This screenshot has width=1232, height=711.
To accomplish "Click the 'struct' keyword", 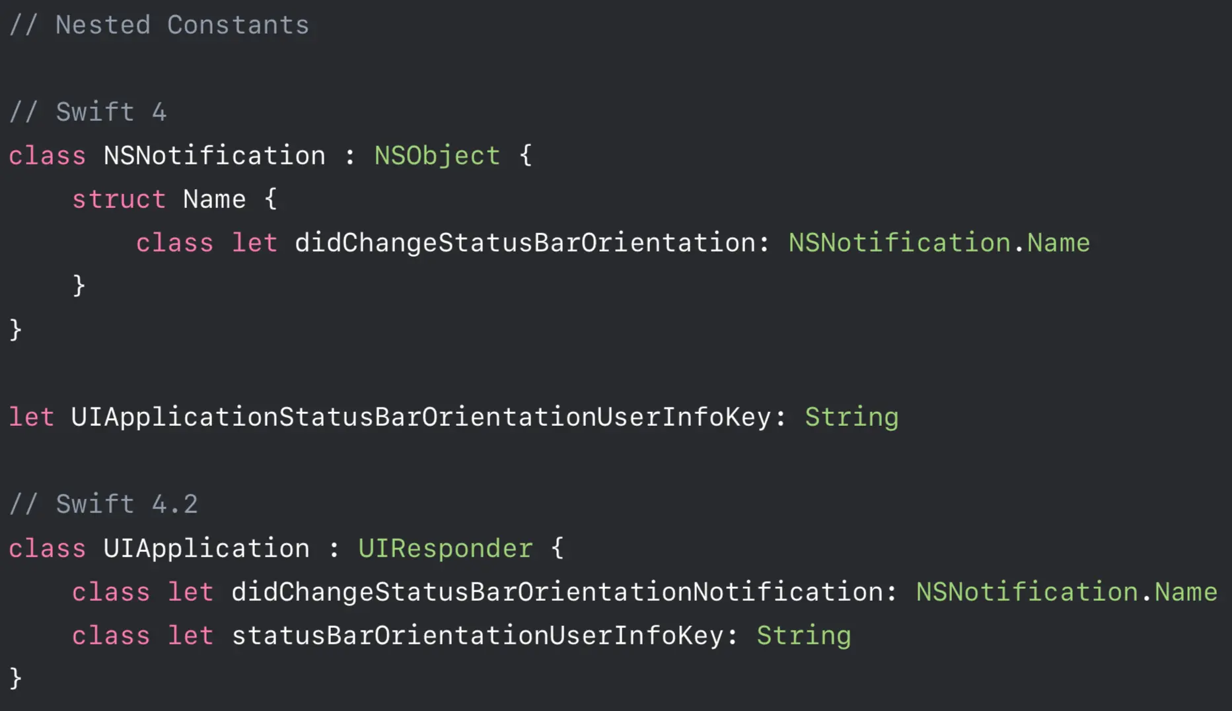I will click(x=119, y=199).
